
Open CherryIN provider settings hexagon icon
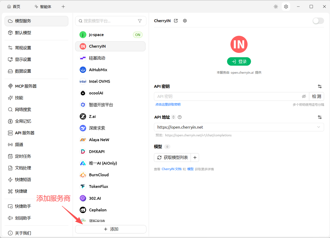185,21
